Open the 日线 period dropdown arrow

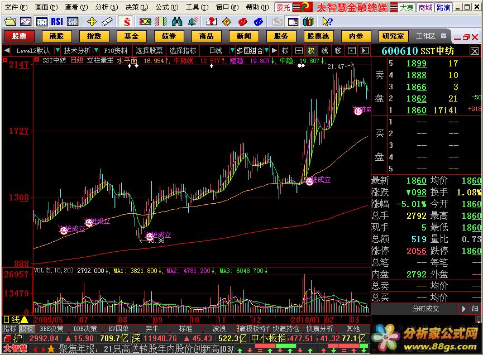(232, 50)
